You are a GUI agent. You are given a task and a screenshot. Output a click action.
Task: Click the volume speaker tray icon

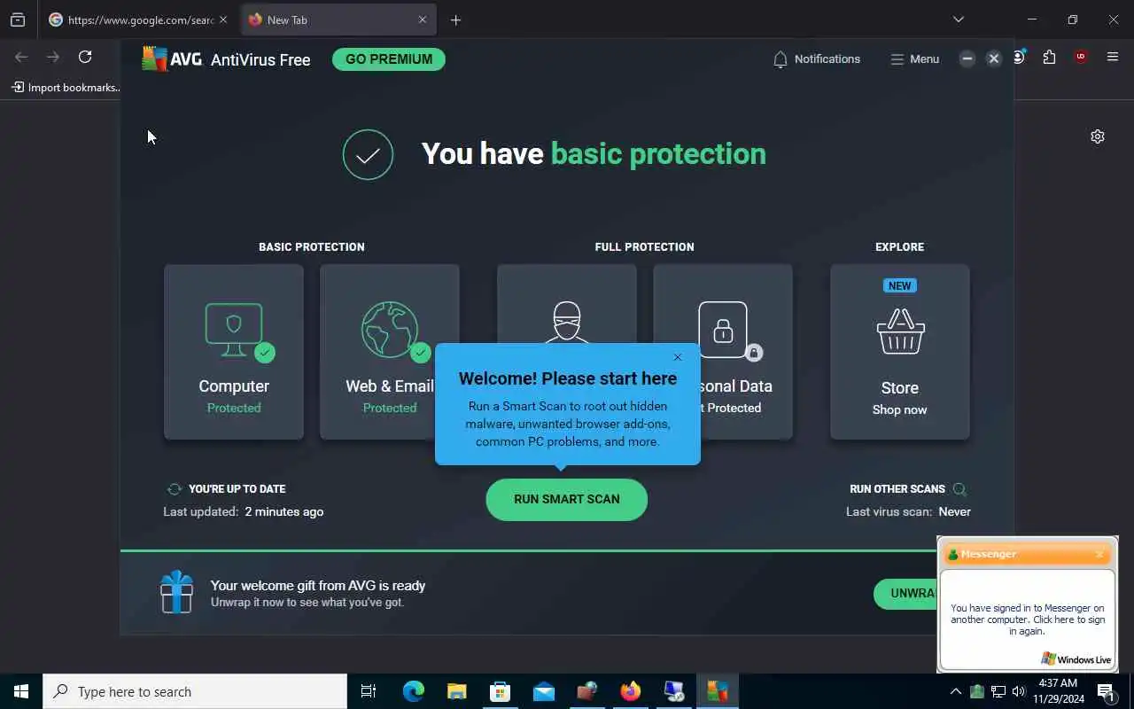[1018, 691]
